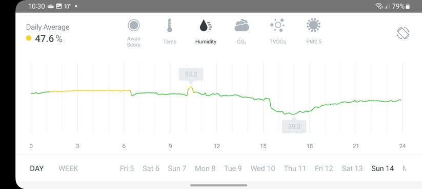Select the Awair Score icon

[x=134, y=26]
